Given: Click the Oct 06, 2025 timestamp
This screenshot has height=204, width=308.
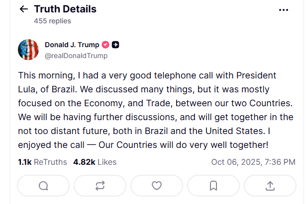Looking at the screenshot, I should coord(253,162).
